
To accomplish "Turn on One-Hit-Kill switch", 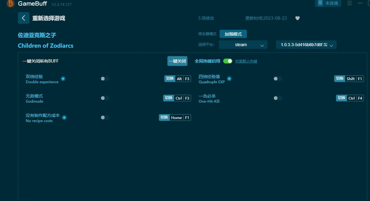I will pos(278,98).
